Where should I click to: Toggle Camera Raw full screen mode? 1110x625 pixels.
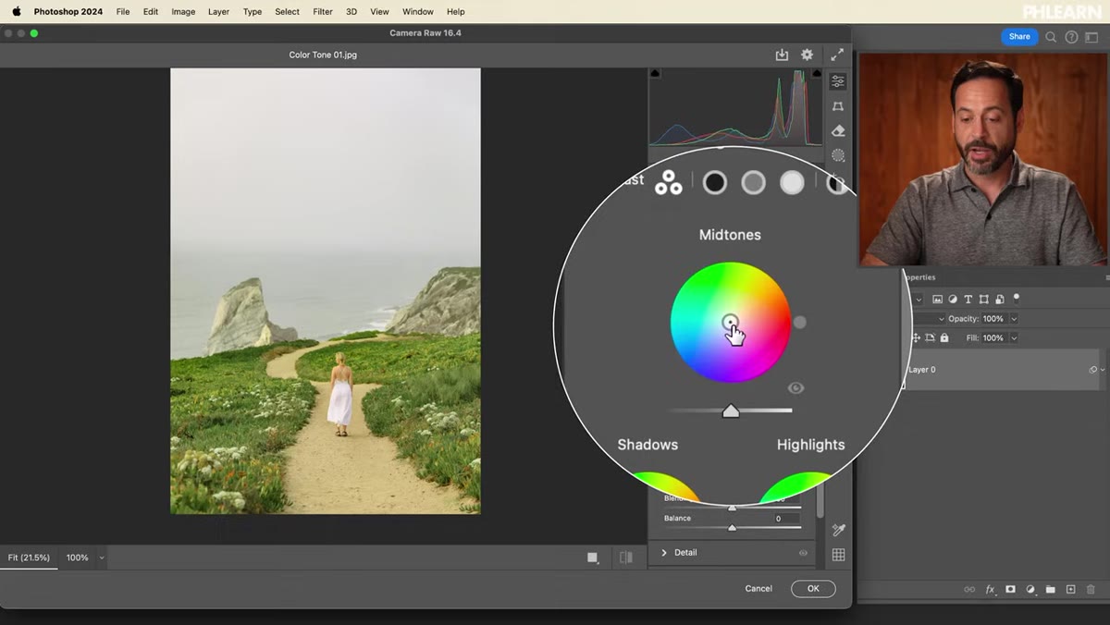837,55
